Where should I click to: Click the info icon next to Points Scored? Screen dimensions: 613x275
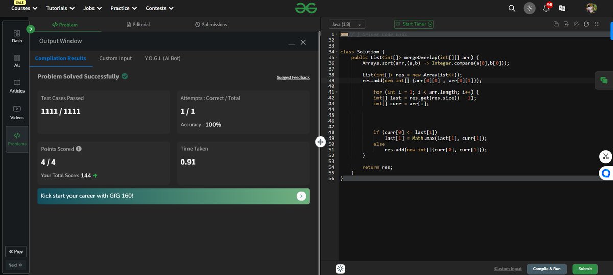[x=79, y=149]
